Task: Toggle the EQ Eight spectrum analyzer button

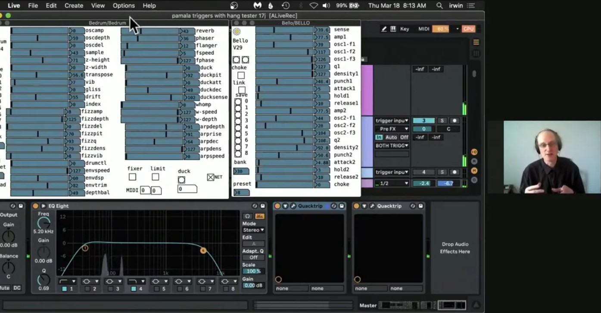Action: tap(260, 216)
